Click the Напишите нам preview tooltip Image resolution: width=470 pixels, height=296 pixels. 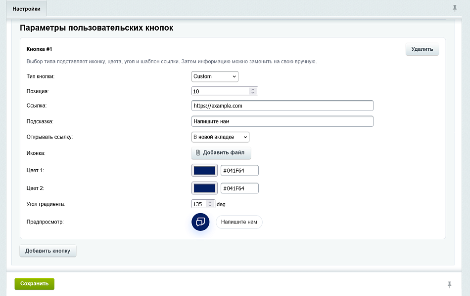[239, 222]
